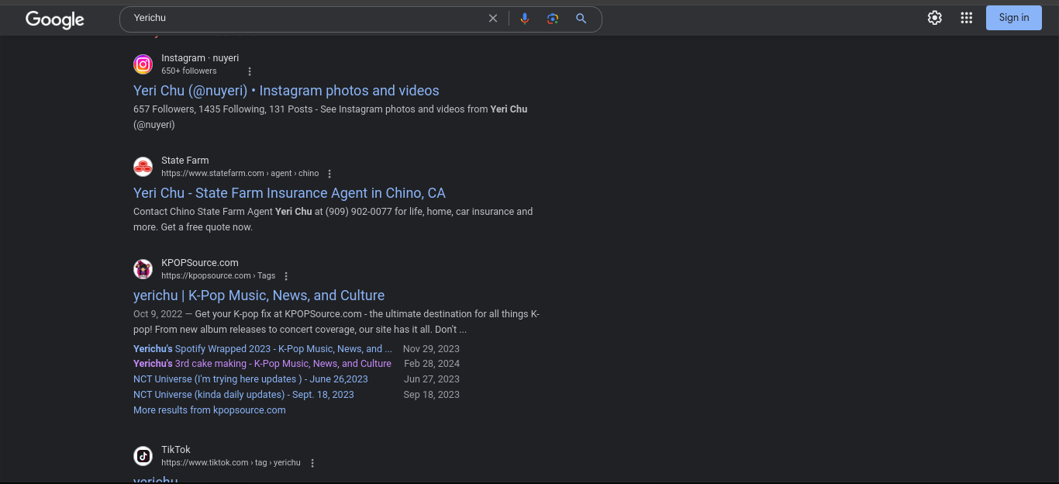Open quick settings gear icon
The width and height of the screenshot is (1059, 484).
click(935, 18)
